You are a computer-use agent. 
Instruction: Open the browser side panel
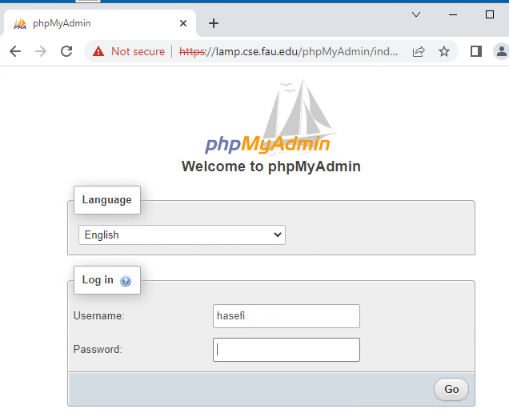coord(476,51)
